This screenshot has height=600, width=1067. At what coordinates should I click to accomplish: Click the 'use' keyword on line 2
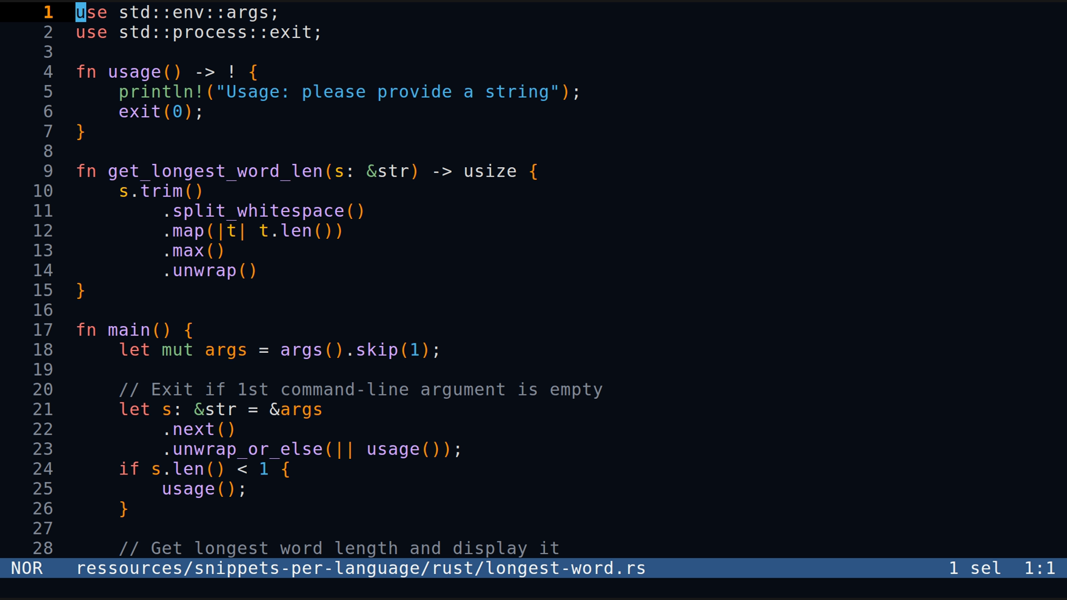tap(91, 32)
